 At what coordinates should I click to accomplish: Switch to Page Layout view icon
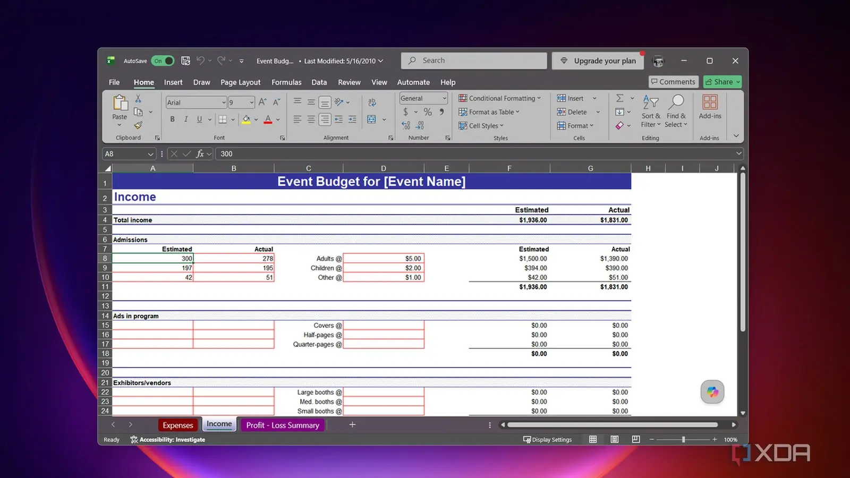click(615, 439)
